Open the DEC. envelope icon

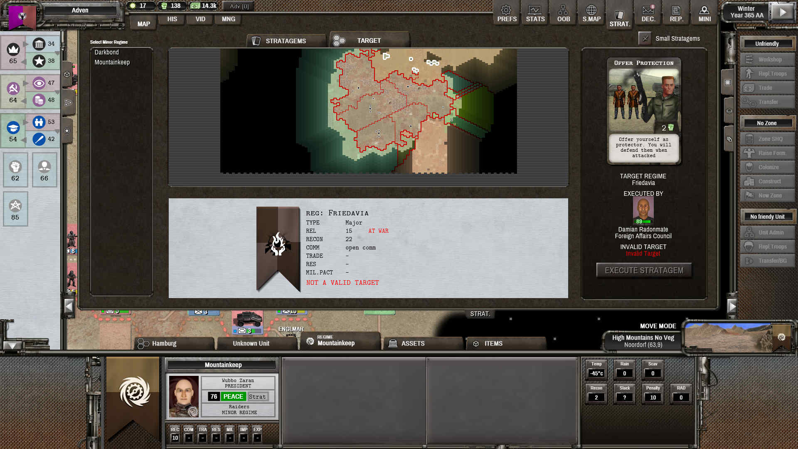(x=648, y=13)
